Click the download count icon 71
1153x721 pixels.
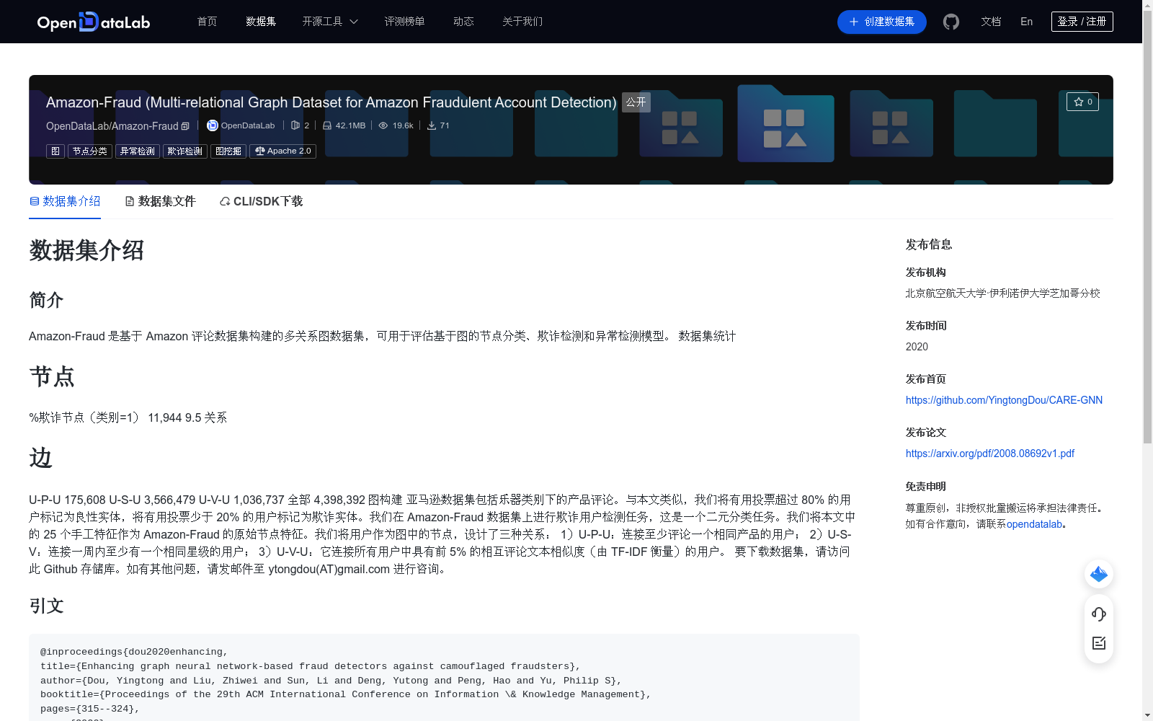[432, 125]
